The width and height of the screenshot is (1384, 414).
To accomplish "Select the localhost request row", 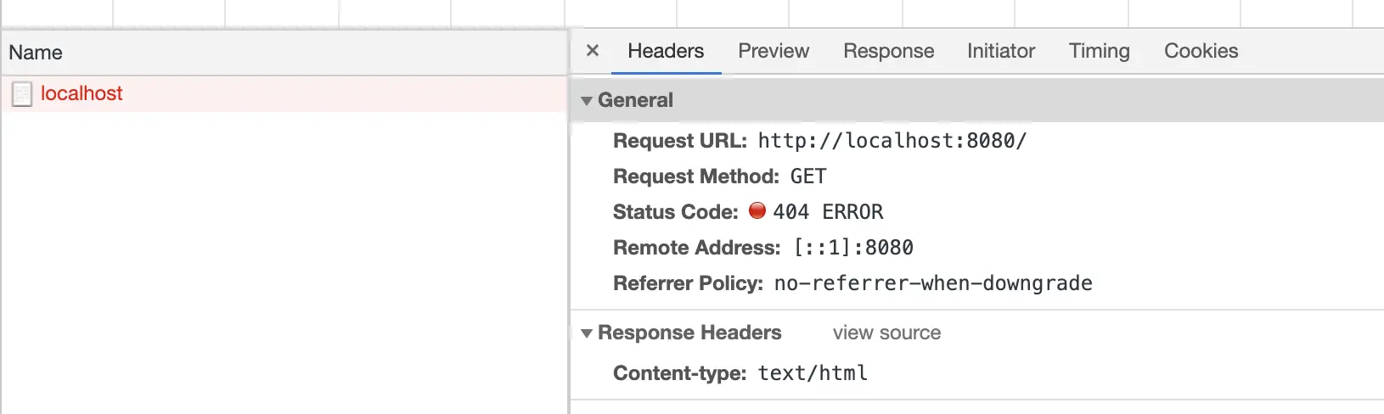I will 284,93.
